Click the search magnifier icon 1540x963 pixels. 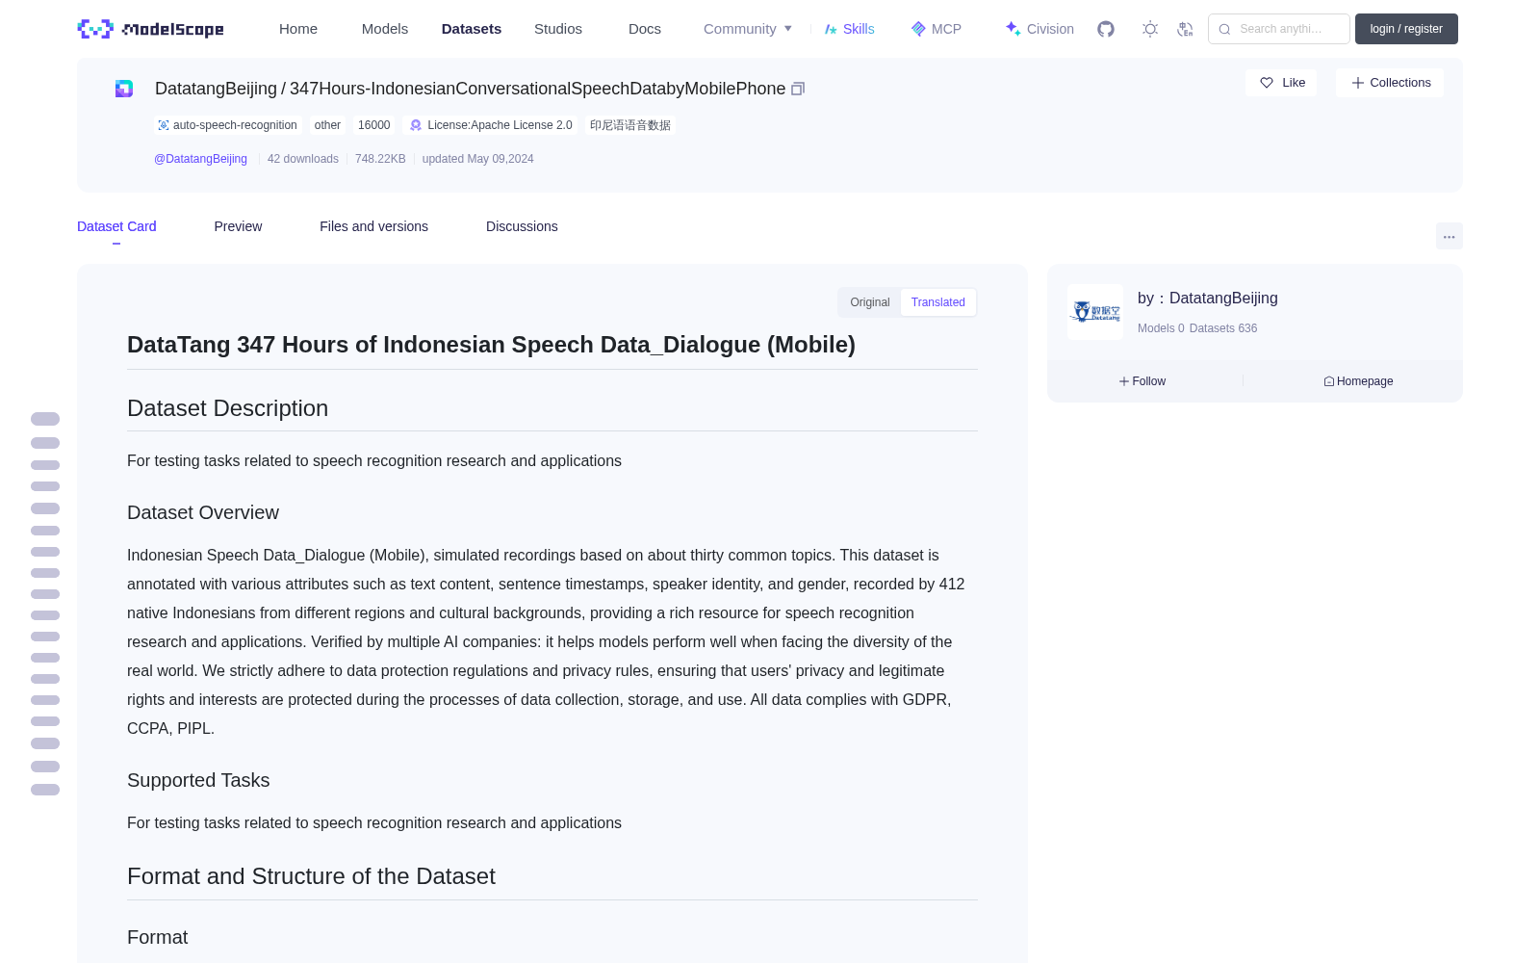click(x=1224, y=29)
